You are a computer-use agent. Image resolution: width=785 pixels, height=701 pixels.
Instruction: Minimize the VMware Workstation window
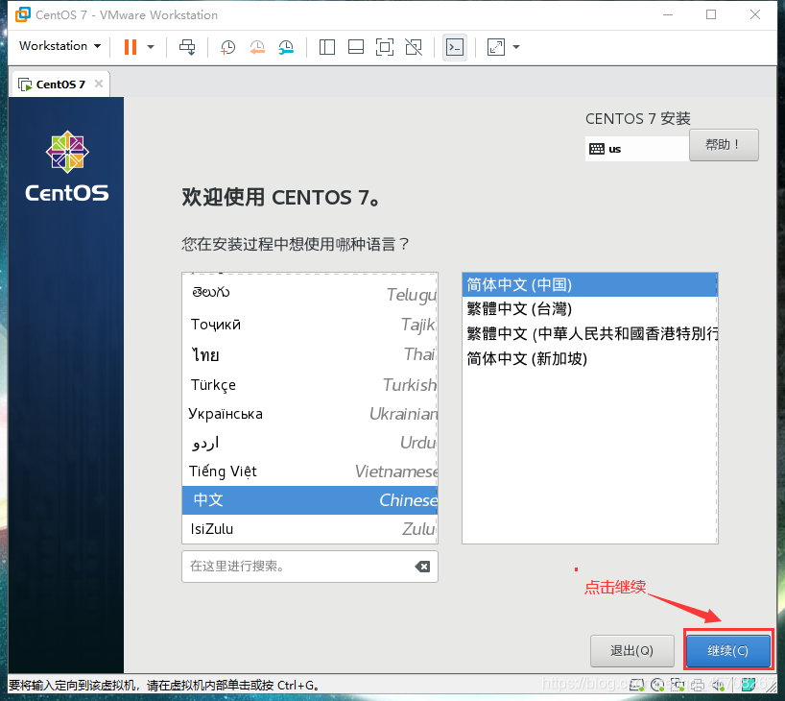point(667,14)
